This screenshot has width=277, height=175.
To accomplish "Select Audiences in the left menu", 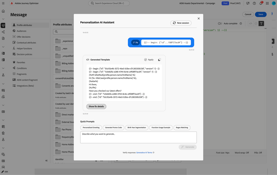I will click(30, 31).
